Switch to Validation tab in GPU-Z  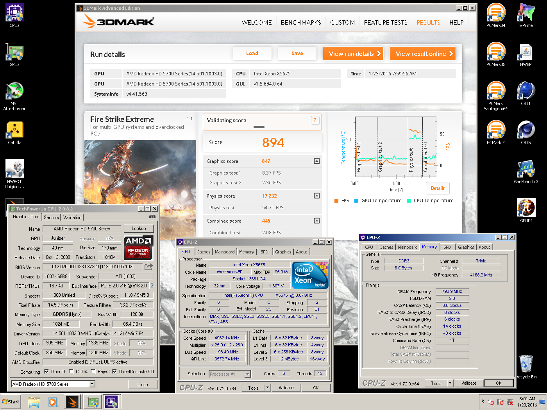[x=72, y=217]
